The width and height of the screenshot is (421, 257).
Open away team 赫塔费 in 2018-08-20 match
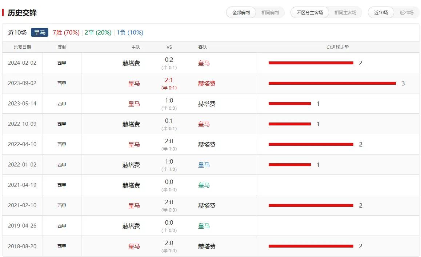click(207, 246)
